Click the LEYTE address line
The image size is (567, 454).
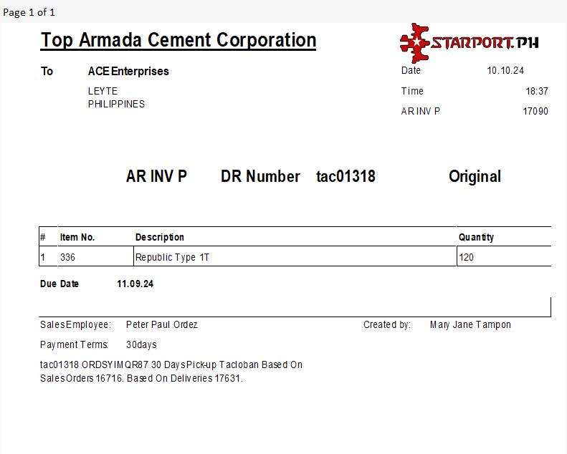(x=103, y=91)
